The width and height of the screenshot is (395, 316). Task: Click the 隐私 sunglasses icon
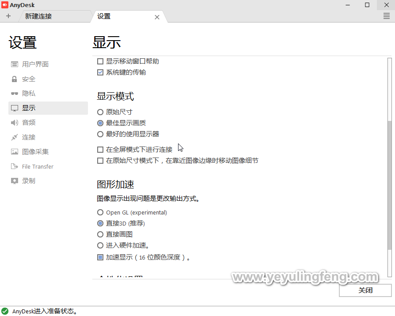point(14,94)
